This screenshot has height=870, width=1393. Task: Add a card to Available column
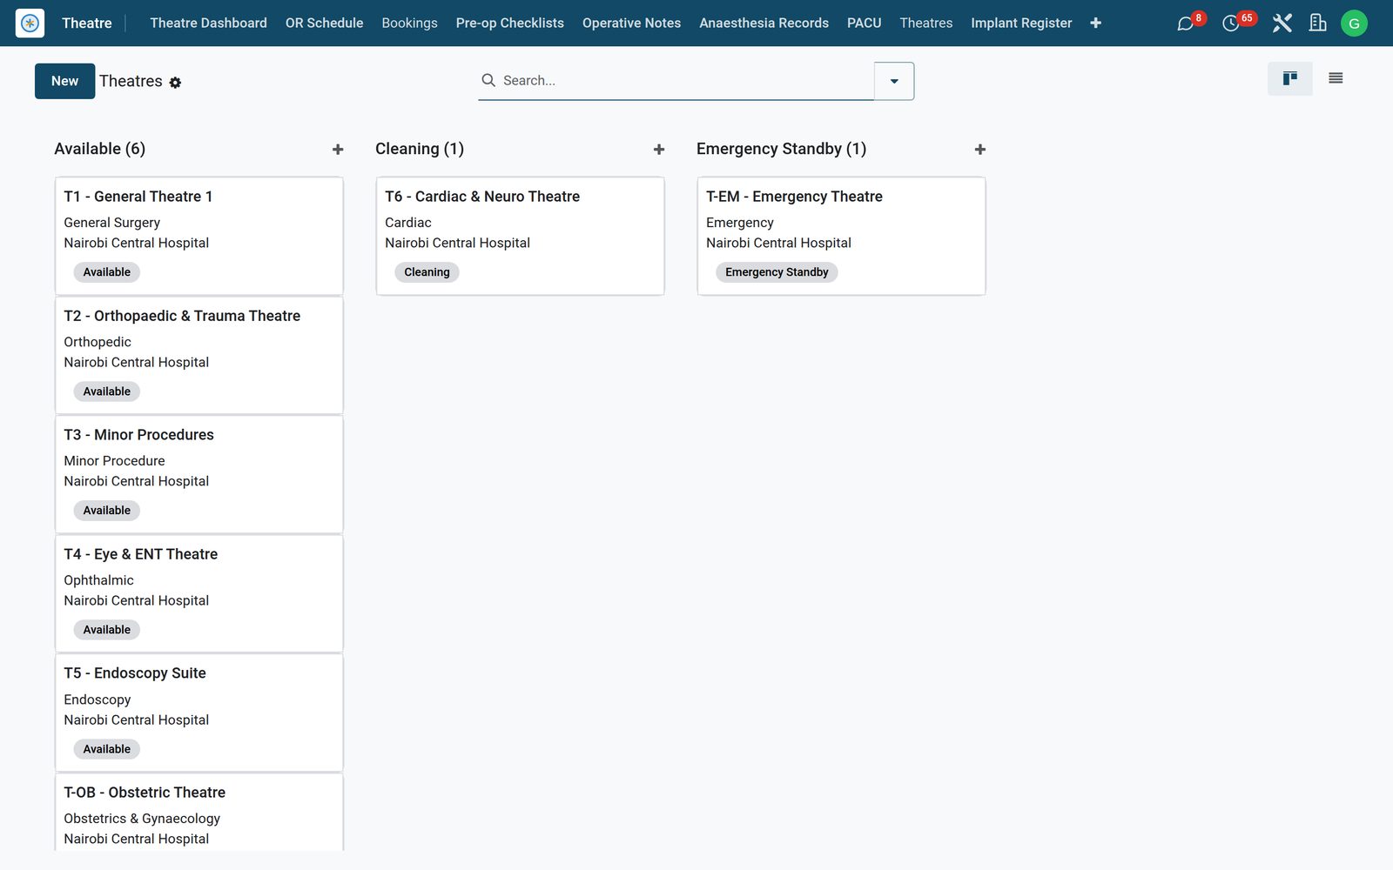pos(338,150)
